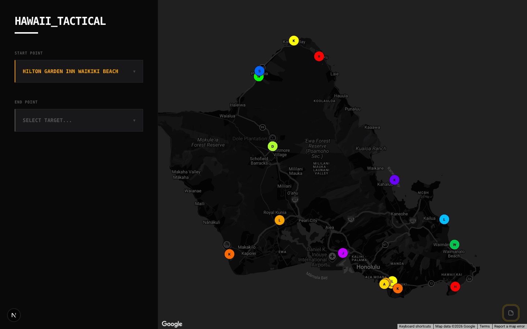Image resolution: width=527 pixels, height=329 pixels.
Task: Click the green D marker by Dole Plantation
Action: point(272,146)
